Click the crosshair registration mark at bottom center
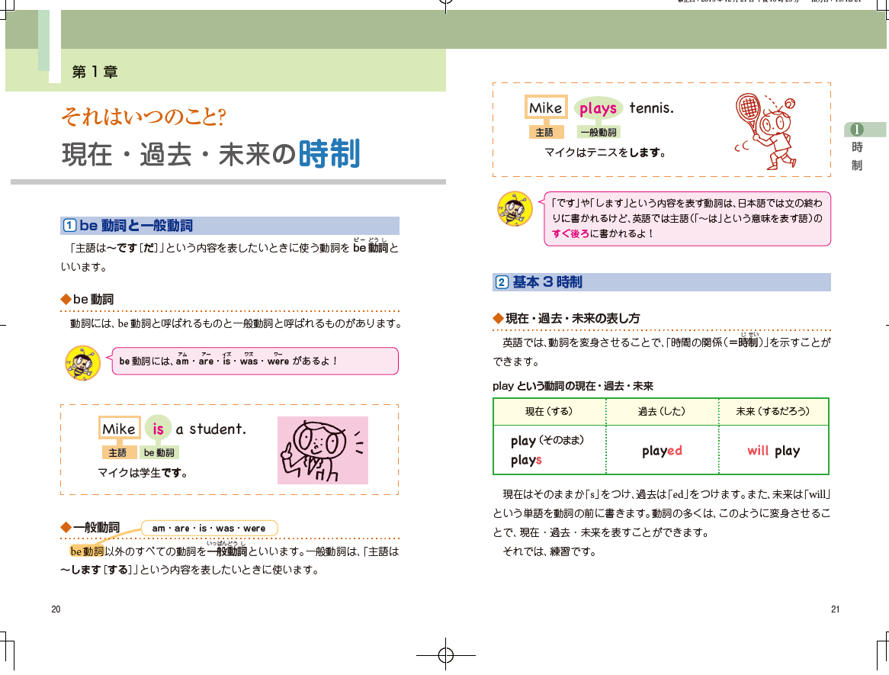 click(x=447, y=655)
